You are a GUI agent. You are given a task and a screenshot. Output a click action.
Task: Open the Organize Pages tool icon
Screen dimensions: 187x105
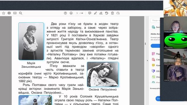tap(153, 77)
